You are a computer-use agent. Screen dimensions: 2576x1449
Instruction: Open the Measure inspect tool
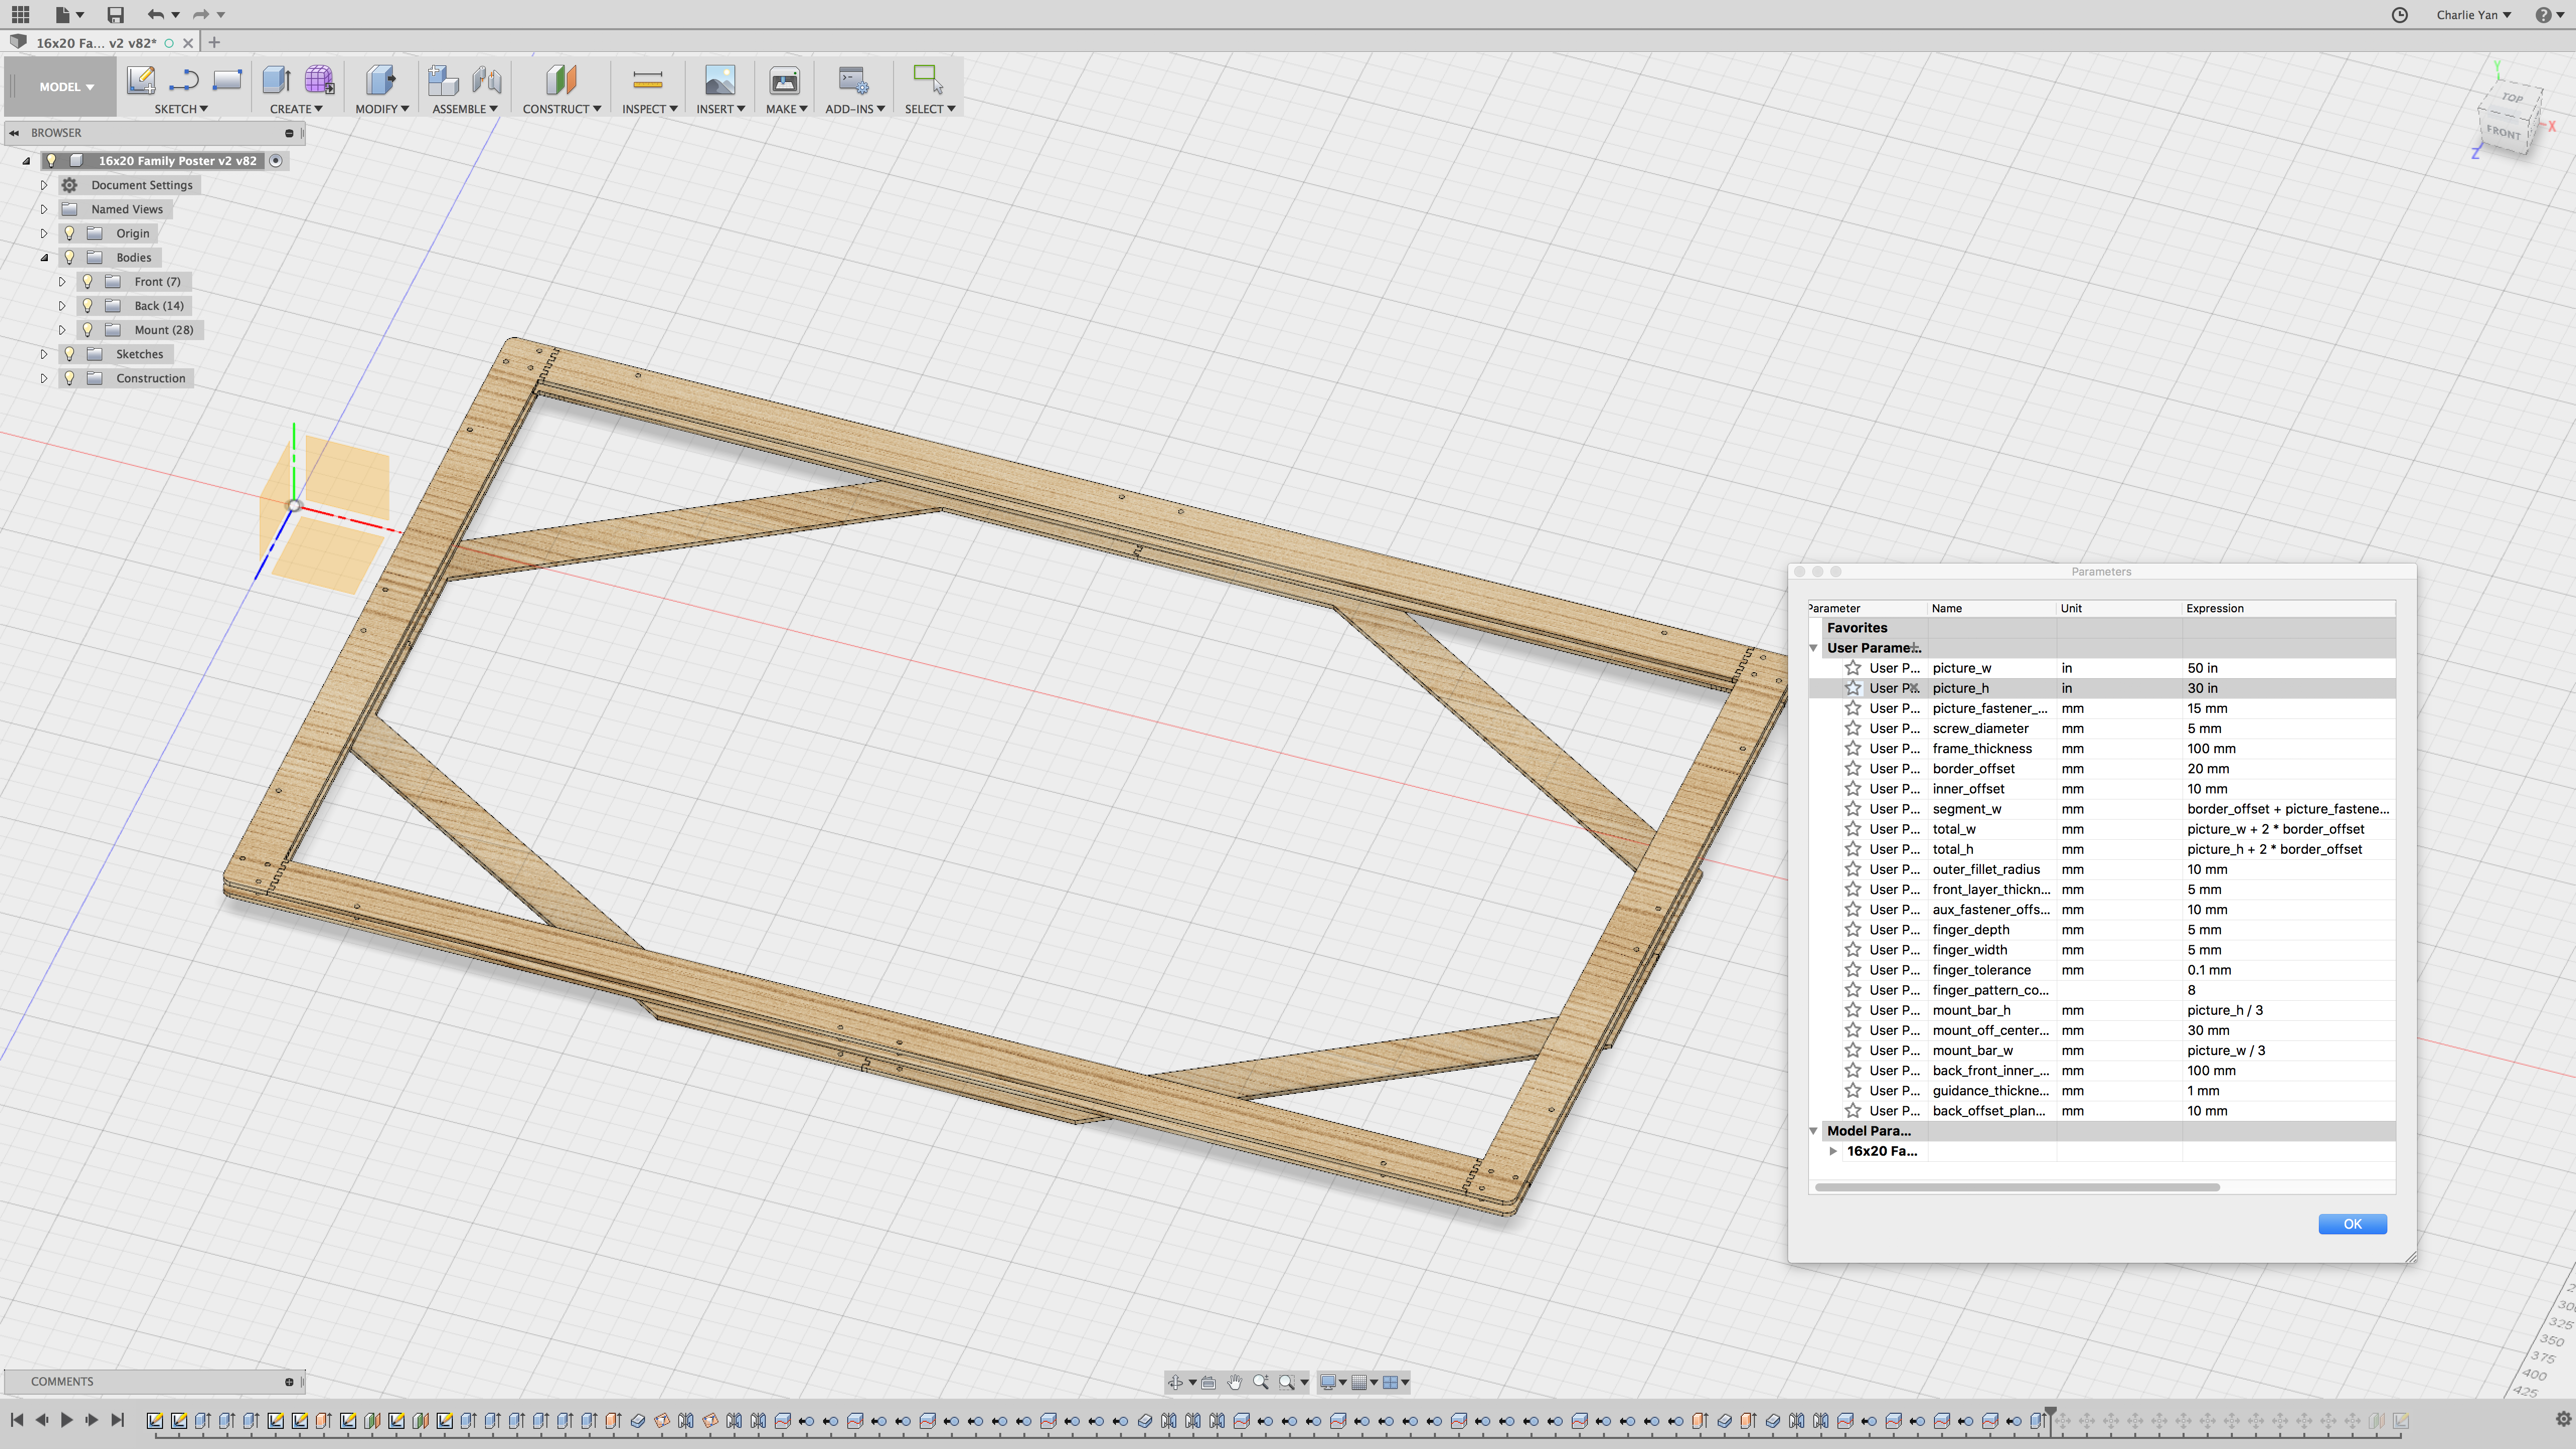coord(647,80)
